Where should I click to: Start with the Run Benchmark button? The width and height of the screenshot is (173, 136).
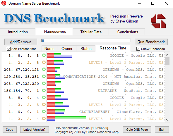151,42
